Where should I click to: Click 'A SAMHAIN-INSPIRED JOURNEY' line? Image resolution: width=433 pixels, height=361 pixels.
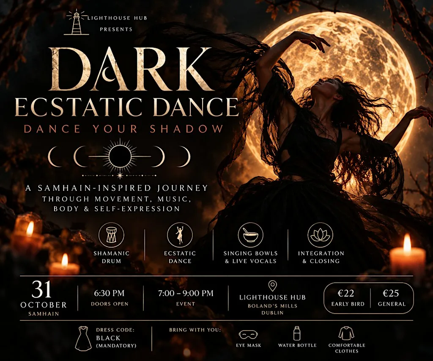117,188
